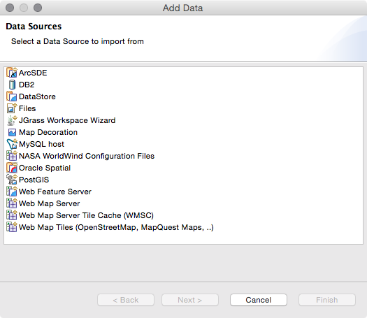Click the Next > button
The width and height of the screenshot is (367, 318).
point(190,300)
